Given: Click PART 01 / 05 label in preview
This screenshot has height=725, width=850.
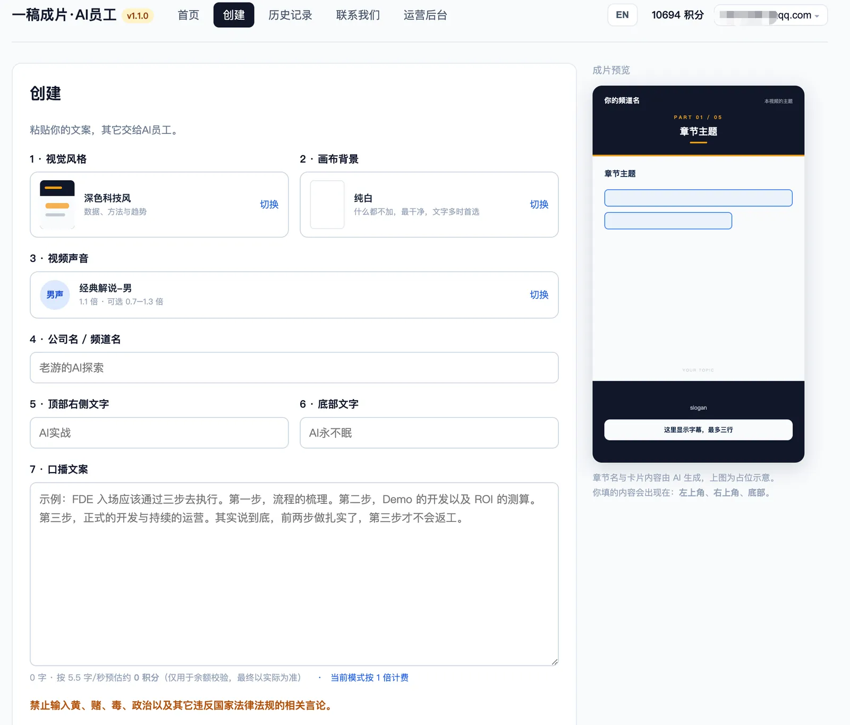Looking at the screenshot, I should click(x=698, y=117).
